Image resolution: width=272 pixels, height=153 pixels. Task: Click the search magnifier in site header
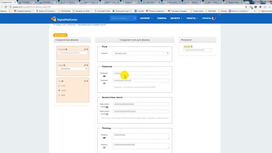pos(135,18)
